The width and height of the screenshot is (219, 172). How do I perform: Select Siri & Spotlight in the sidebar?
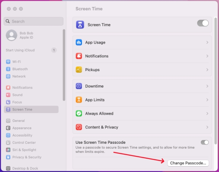click(x=31, y=150)
